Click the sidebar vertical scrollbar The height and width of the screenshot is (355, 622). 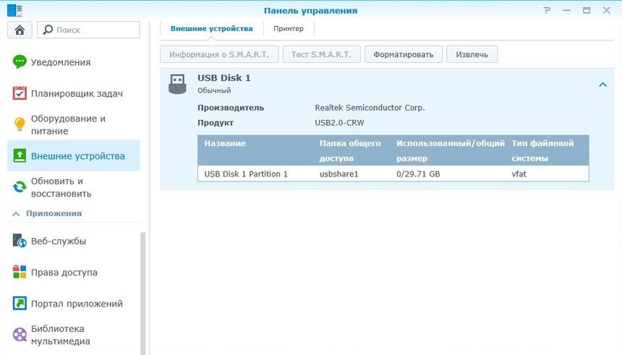[x=142, y=294]
